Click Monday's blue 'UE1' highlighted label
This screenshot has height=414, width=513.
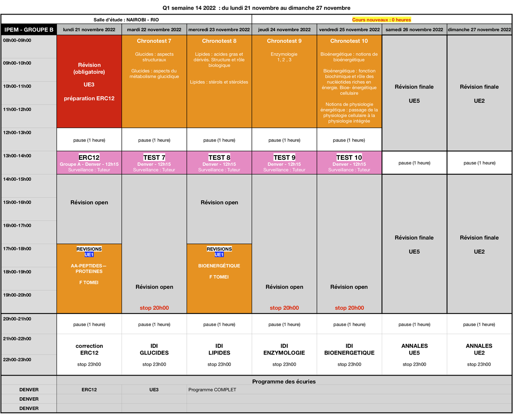[x=89, y=255]
